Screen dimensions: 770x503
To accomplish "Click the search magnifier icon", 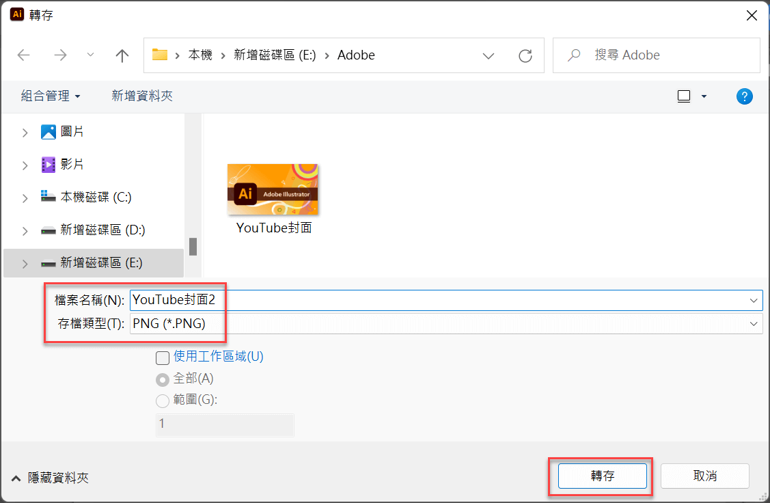I will (x=574, y=55).
